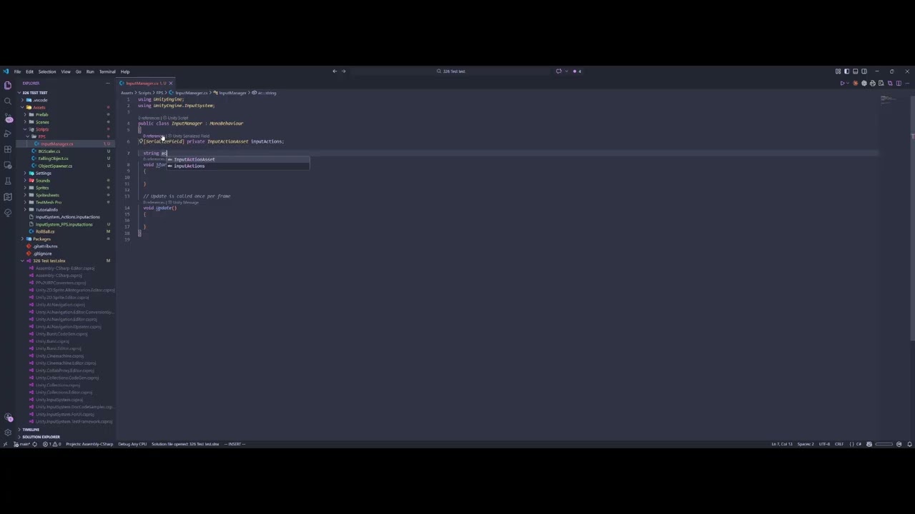
Task: Open the Run menu
Action: 90,71
